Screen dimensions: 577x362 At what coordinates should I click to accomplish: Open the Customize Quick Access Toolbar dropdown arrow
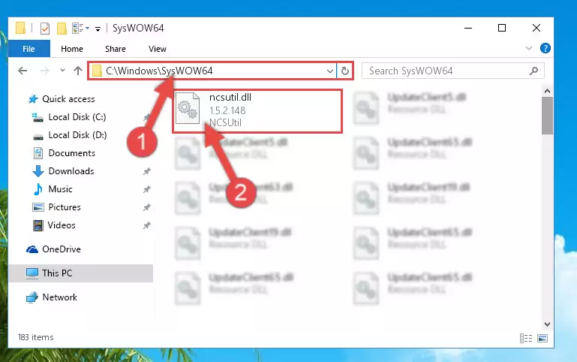[98, 29]
